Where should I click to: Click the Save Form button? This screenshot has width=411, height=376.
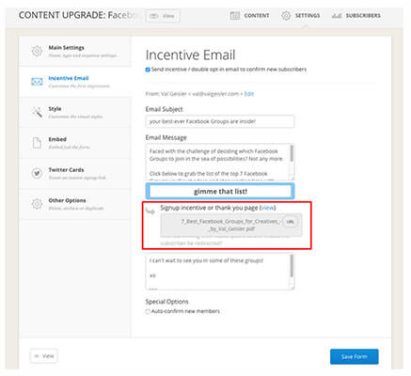tap(355, 356)
